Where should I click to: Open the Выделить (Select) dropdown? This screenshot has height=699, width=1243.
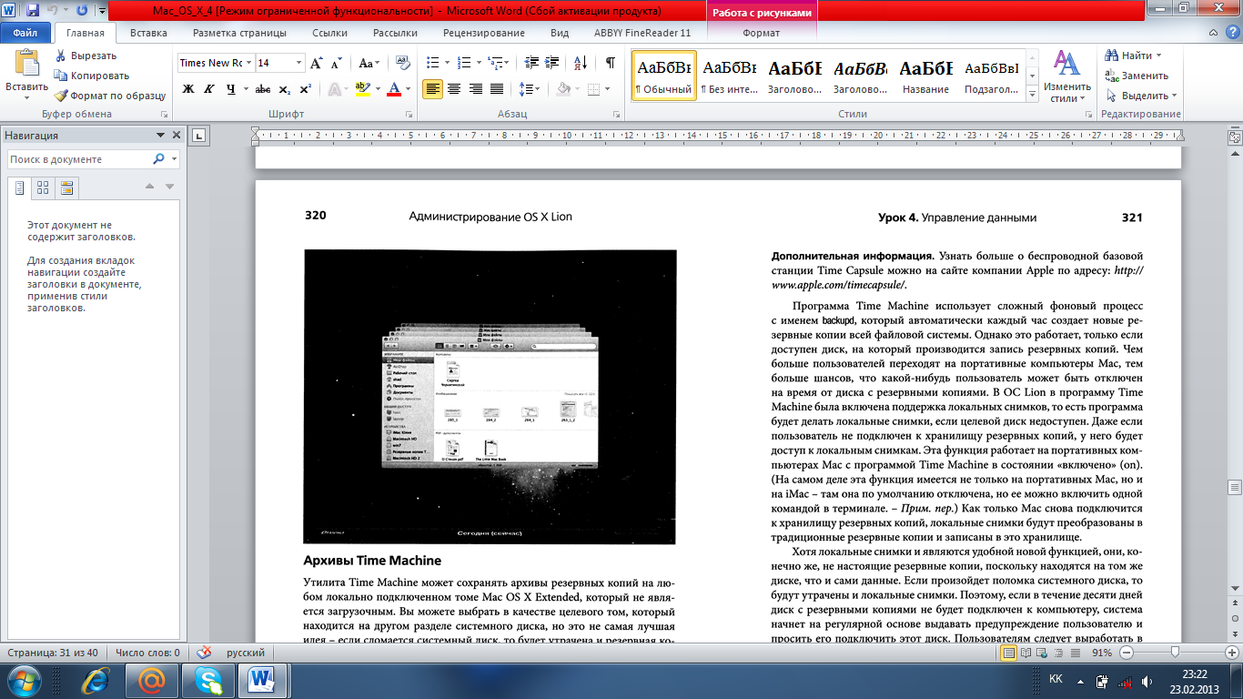(1141, 96)
